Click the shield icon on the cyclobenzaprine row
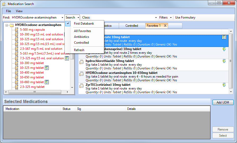Image resolution: width=237 pixels, height=143 pixels. 224,49
